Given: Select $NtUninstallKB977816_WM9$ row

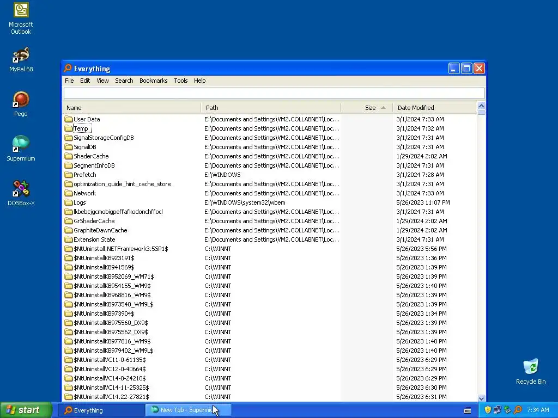Looking at the screenshot, I should pyautogui.click(x=112, y=341).
